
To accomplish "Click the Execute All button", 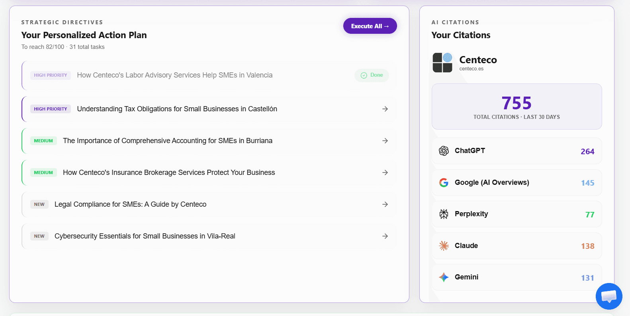I will click(370, 26).
